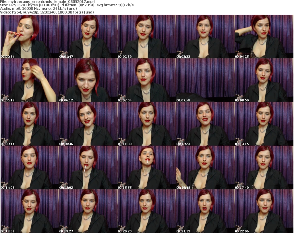The image size is (294, 233).
Task: Click the 'Size: 87535781 bytes' header line
Action: point(67,5)
